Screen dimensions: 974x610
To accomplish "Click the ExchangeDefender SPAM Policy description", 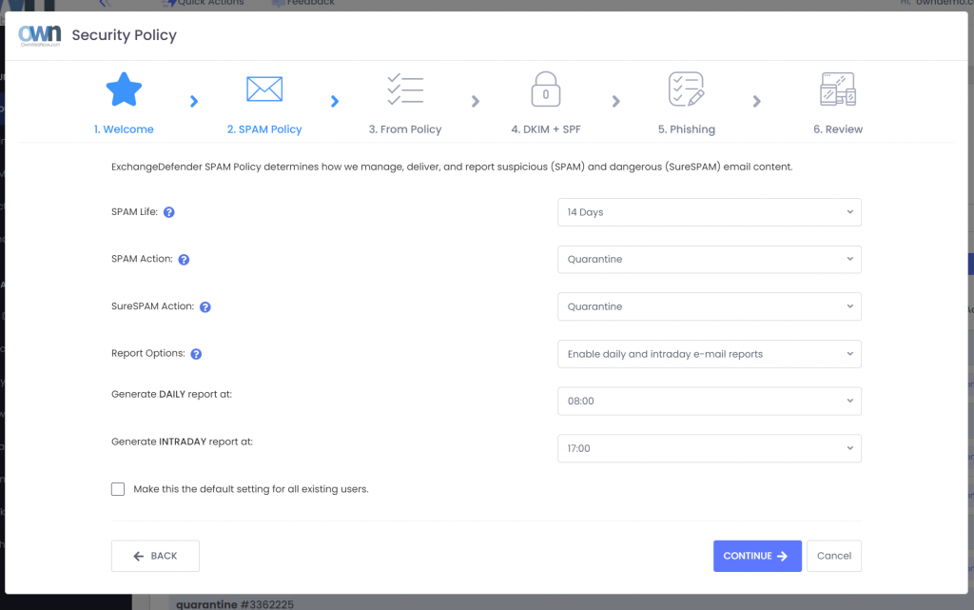I will coord(452,167).
